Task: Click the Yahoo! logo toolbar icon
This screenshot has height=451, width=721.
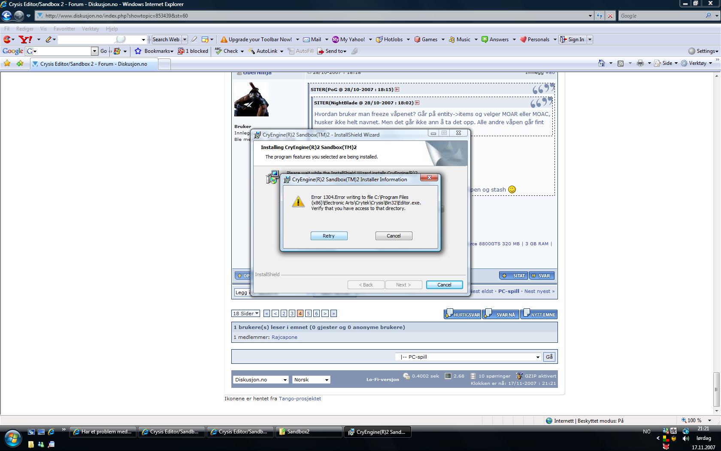Action: 26,40
